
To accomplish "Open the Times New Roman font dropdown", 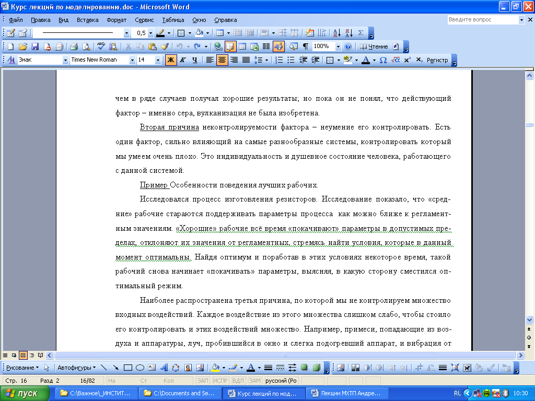I will tap(132, 60).
